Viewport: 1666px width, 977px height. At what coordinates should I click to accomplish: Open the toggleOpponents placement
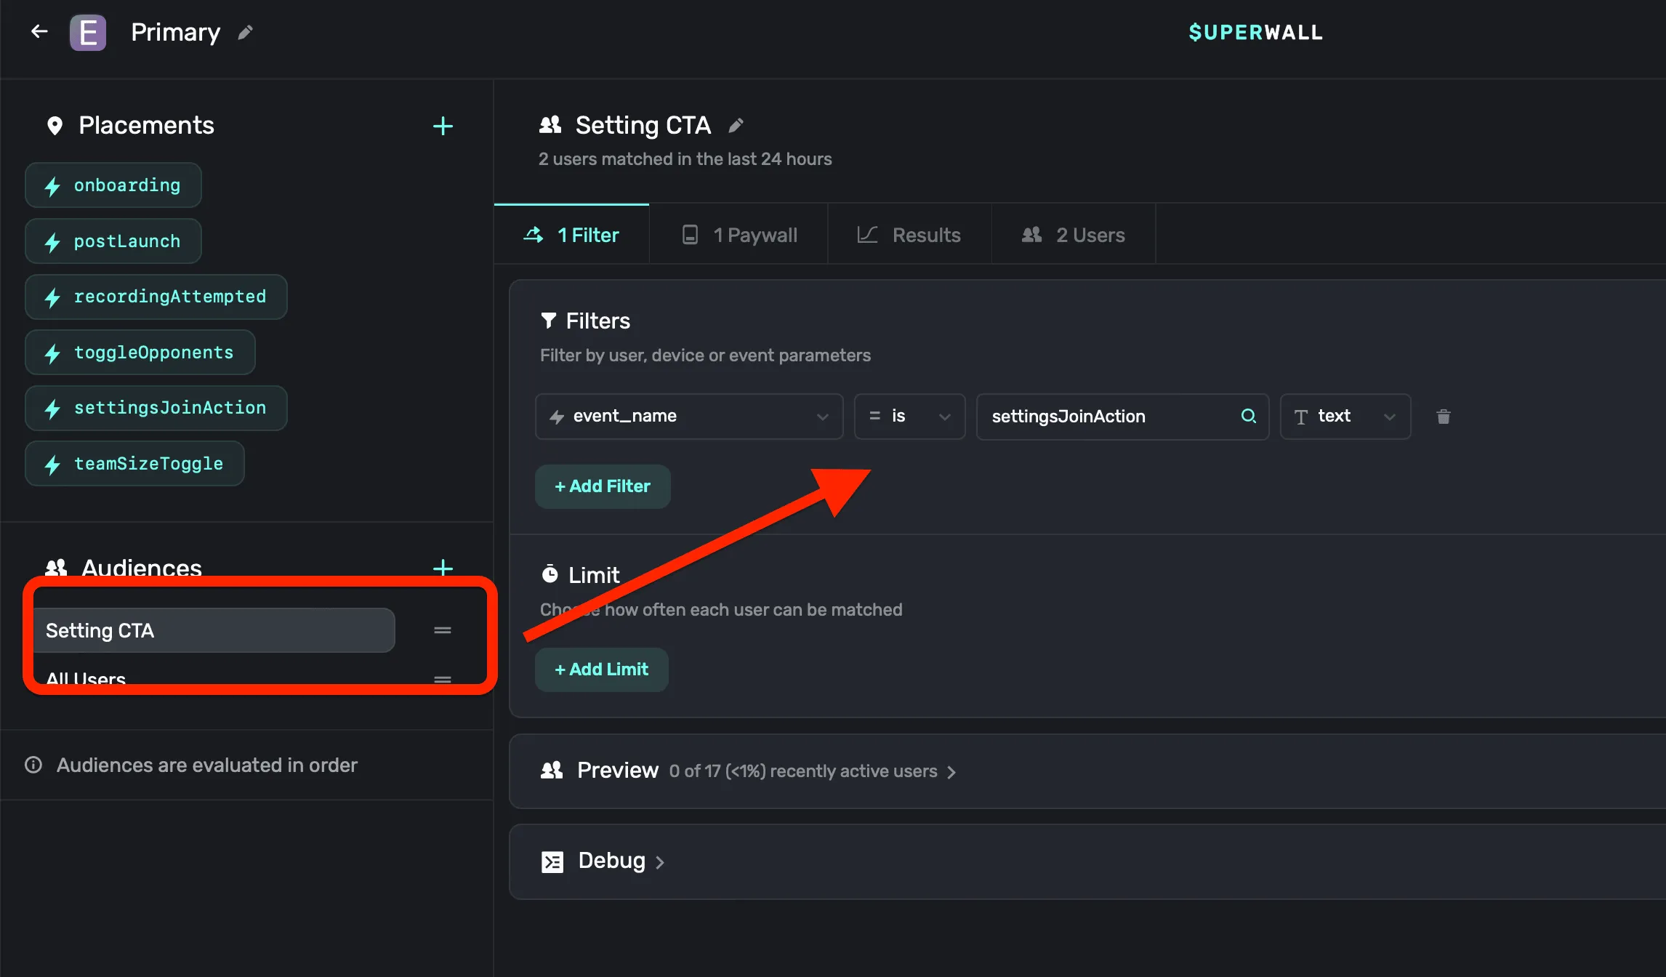pos(140,353)
